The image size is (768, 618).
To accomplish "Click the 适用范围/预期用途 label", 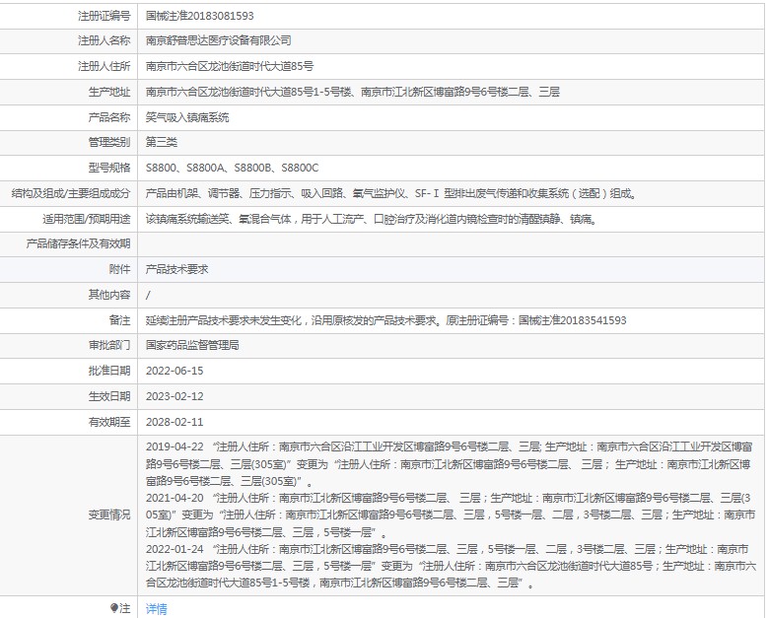I will pyautogui.click(x=87, y=219).
